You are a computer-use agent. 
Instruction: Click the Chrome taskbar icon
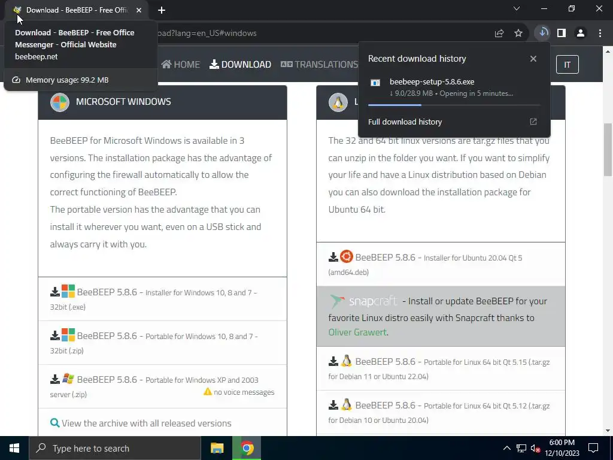pos(247,448)
